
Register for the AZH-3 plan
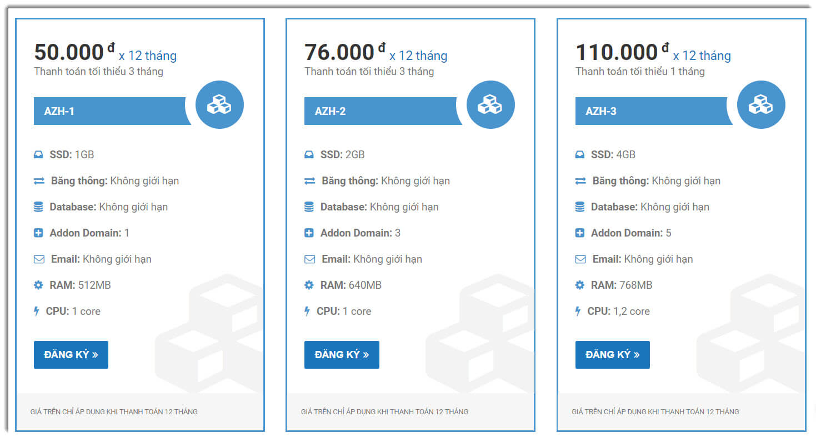612,355
